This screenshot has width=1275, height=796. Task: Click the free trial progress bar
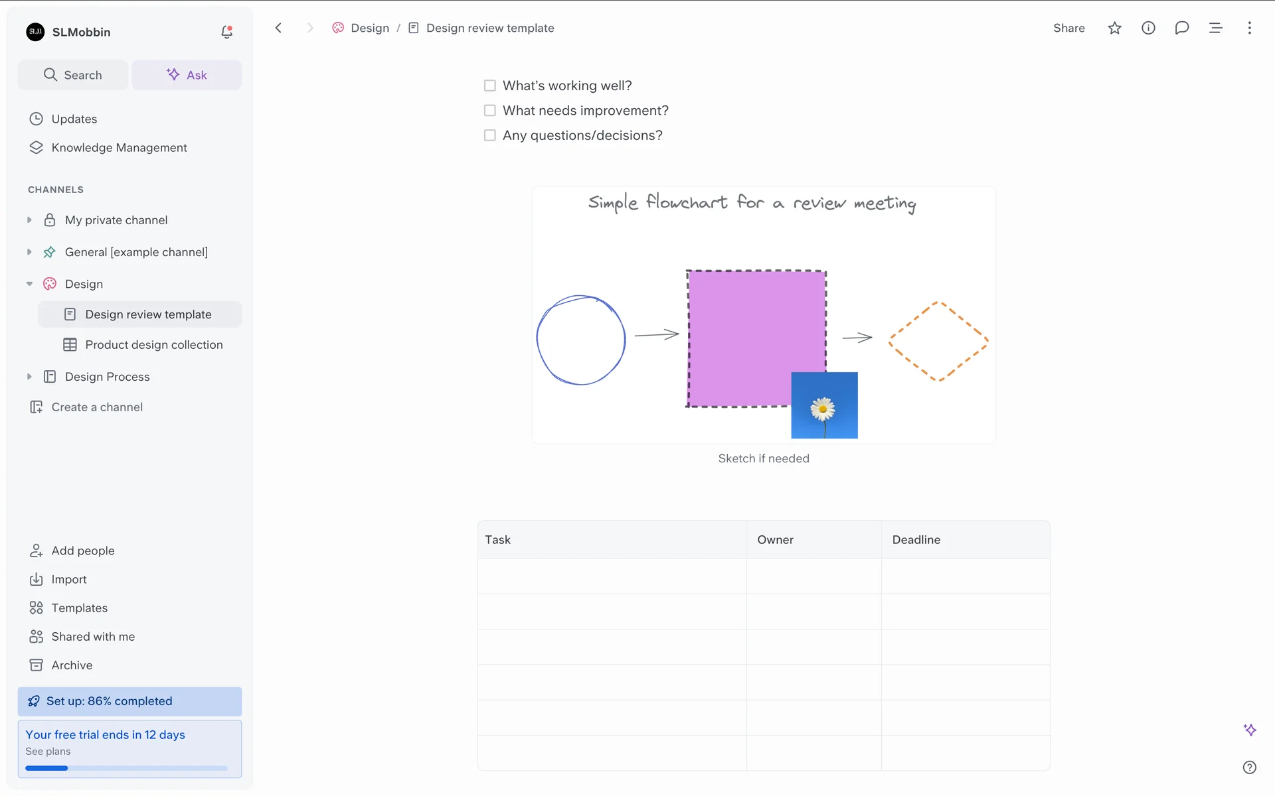[126, 768]
